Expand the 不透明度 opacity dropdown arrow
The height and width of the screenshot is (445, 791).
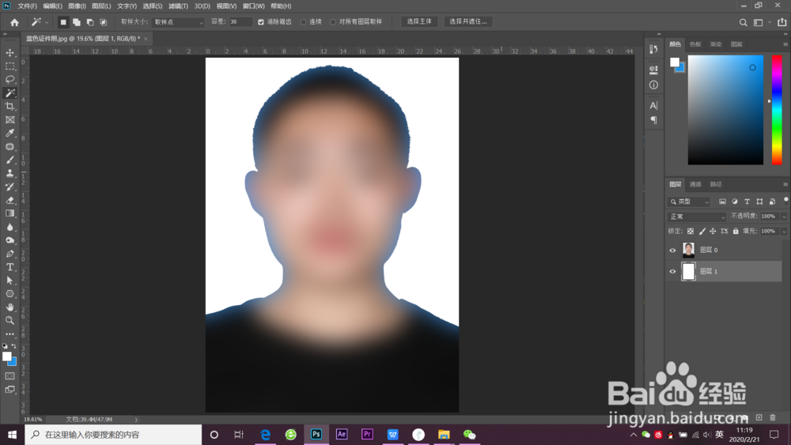pos(783,217)
